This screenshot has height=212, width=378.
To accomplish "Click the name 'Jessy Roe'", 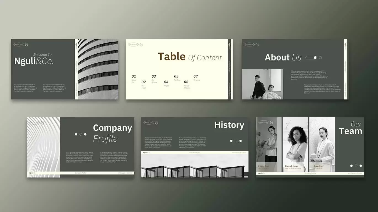I will (318, 166).
